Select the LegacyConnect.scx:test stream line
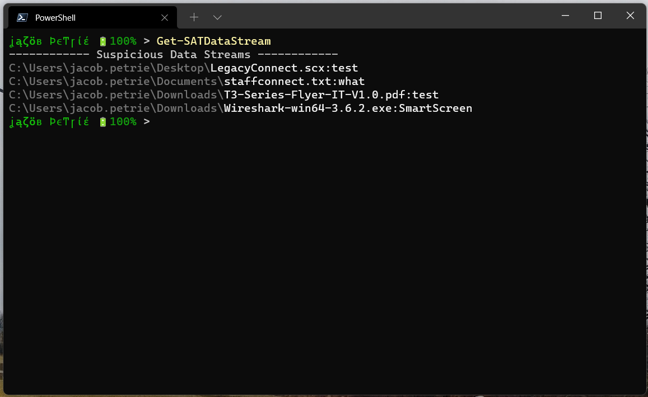This screenshot has height=397, width=648. [x=183, y=67]
